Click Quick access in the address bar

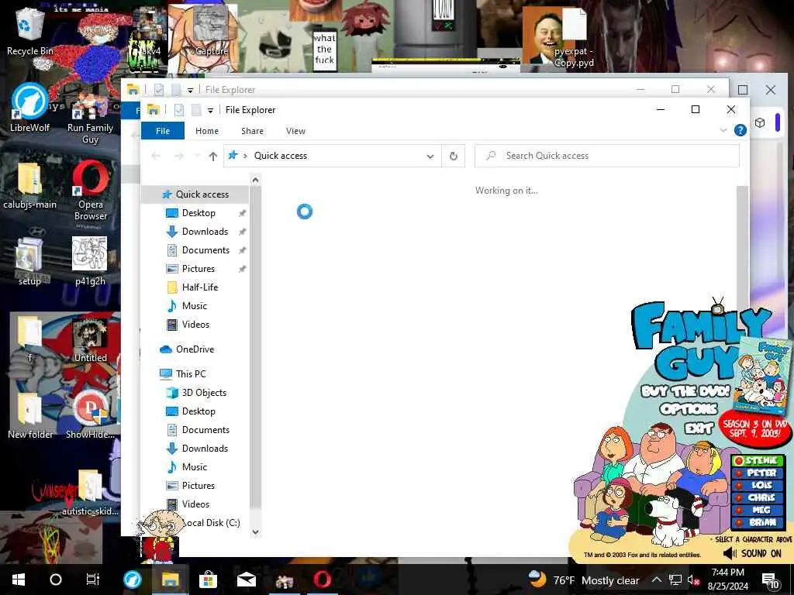(x=281, y=156)
